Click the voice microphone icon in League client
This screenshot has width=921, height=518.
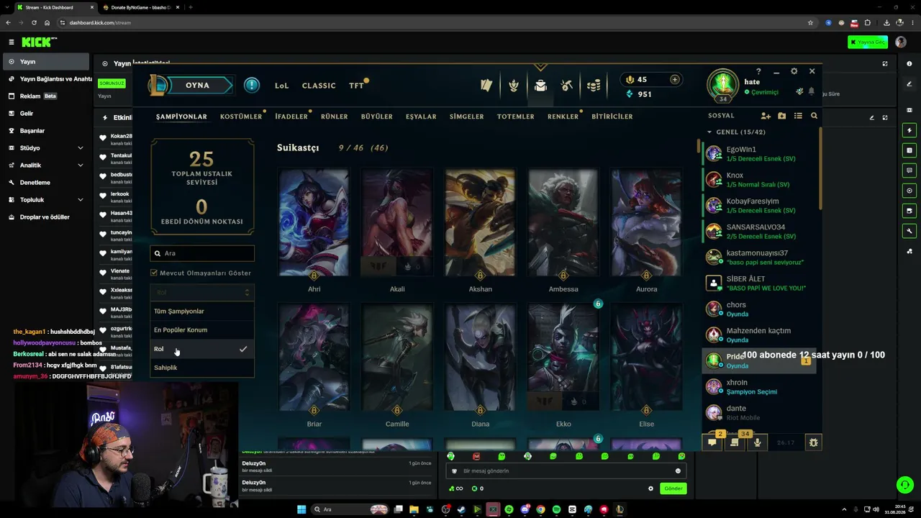[x=757, y=442]
